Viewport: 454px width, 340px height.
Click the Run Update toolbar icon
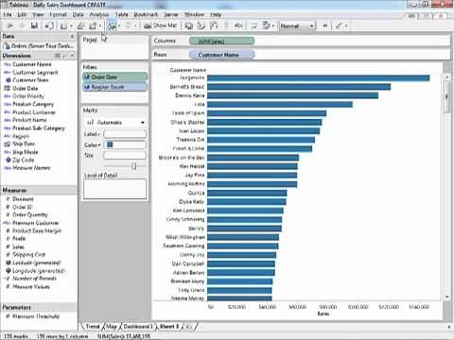pyautogui.click(x=128, y=25)
